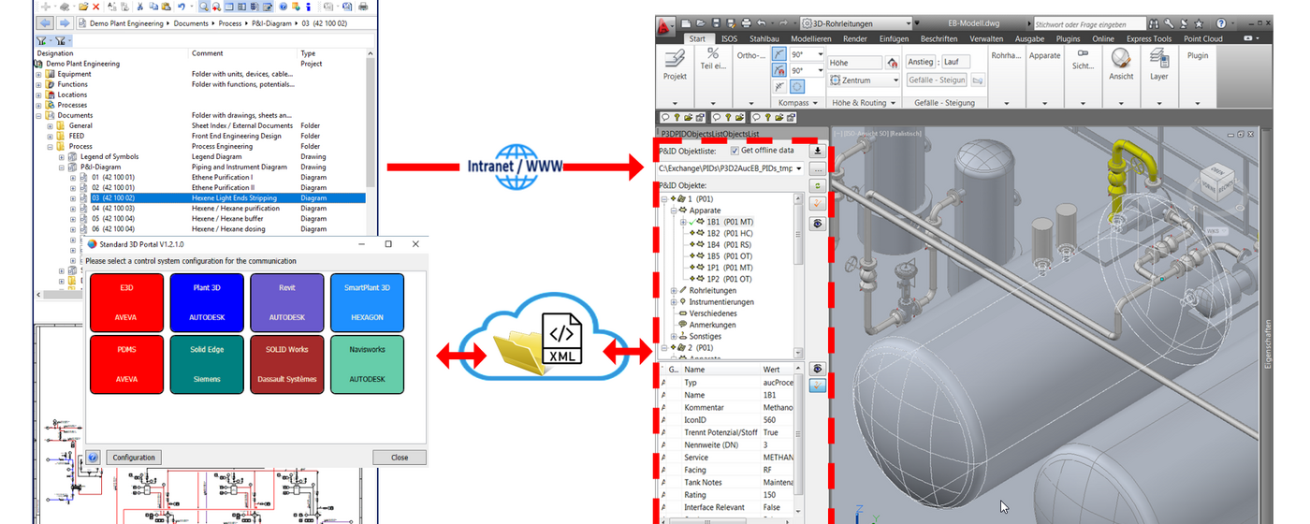
Task: Toggle the Get offline data checkbox
Action: click(735, 150)
